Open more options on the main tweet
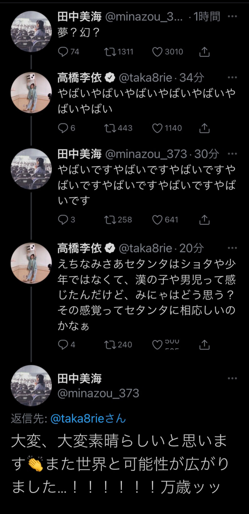The image size is (249, 514). point(232,378)
